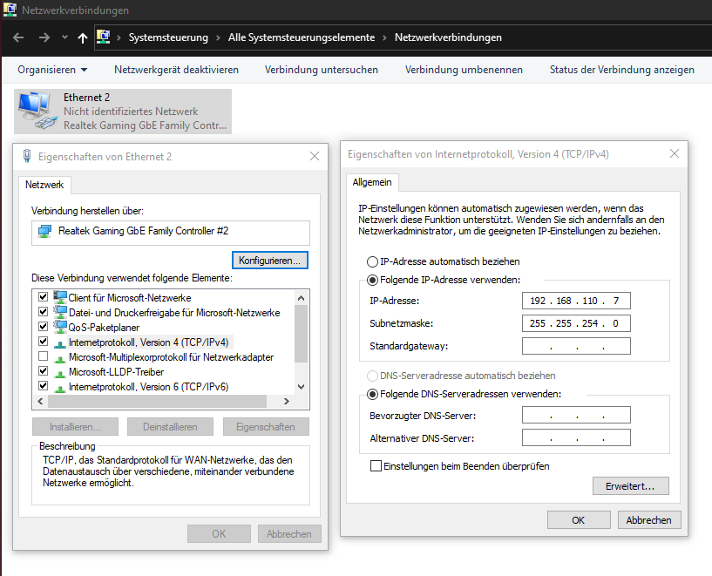
Task: Expand chevron before Systemsteuerung breadcrumb
Action: pyautogui.click(x=119, y=37)
